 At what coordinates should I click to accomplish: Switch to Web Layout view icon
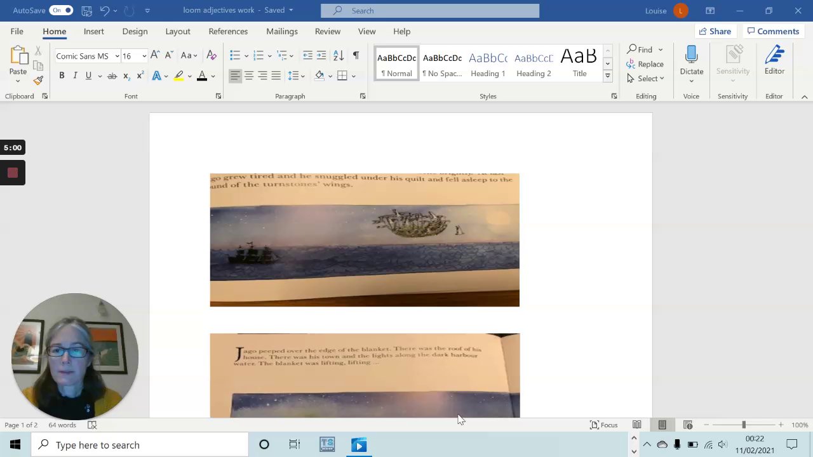687,425
